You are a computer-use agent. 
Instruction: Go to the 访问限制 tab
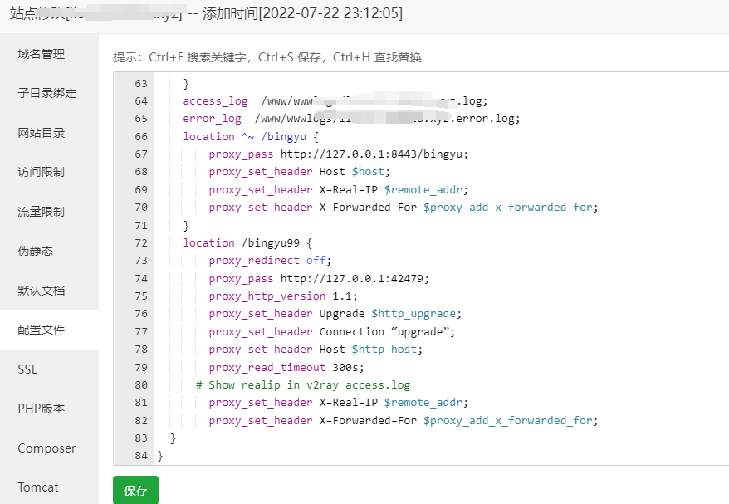[x=42, y=172]
